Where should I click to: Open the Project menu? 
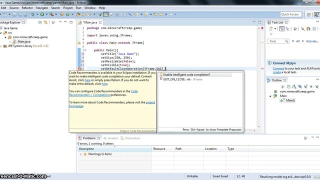tap(68, 8)
